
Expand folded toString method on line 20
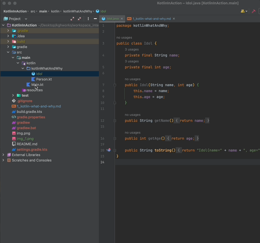[115, 150]
